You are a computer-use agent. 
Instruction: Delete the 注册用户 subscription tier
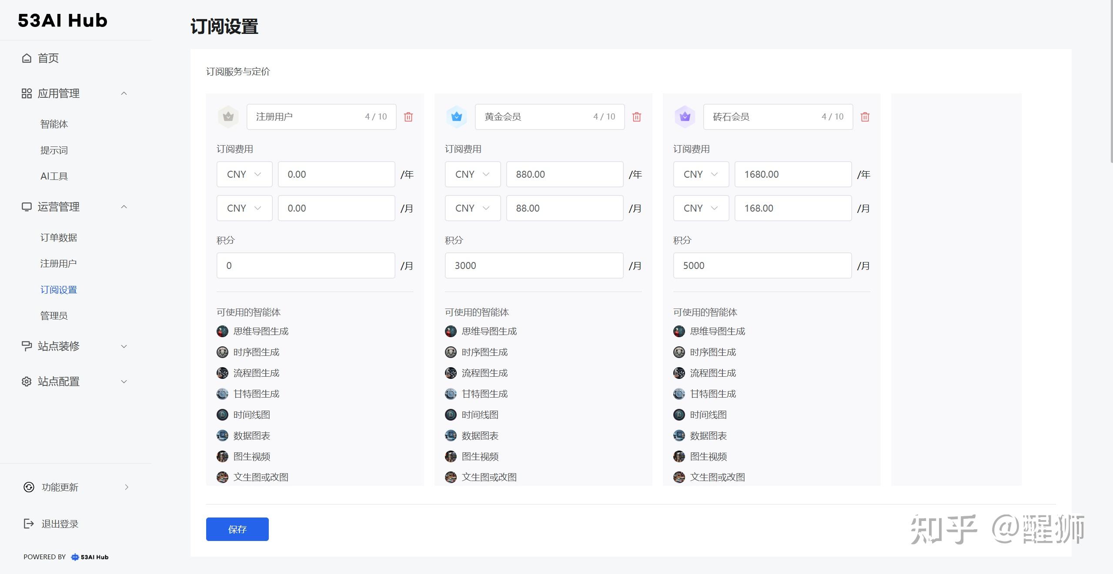[x=408, y=117]
